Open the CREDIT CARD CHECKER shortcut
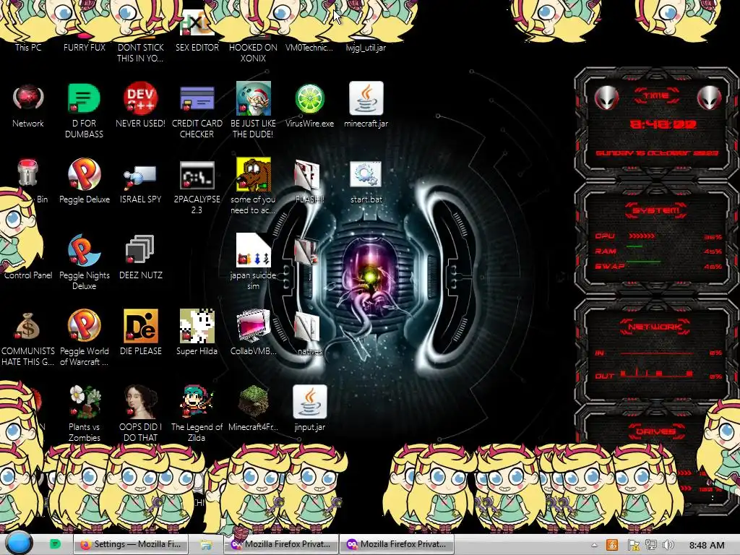This screenshot has height=555, width=740. (x=197, y=98)
